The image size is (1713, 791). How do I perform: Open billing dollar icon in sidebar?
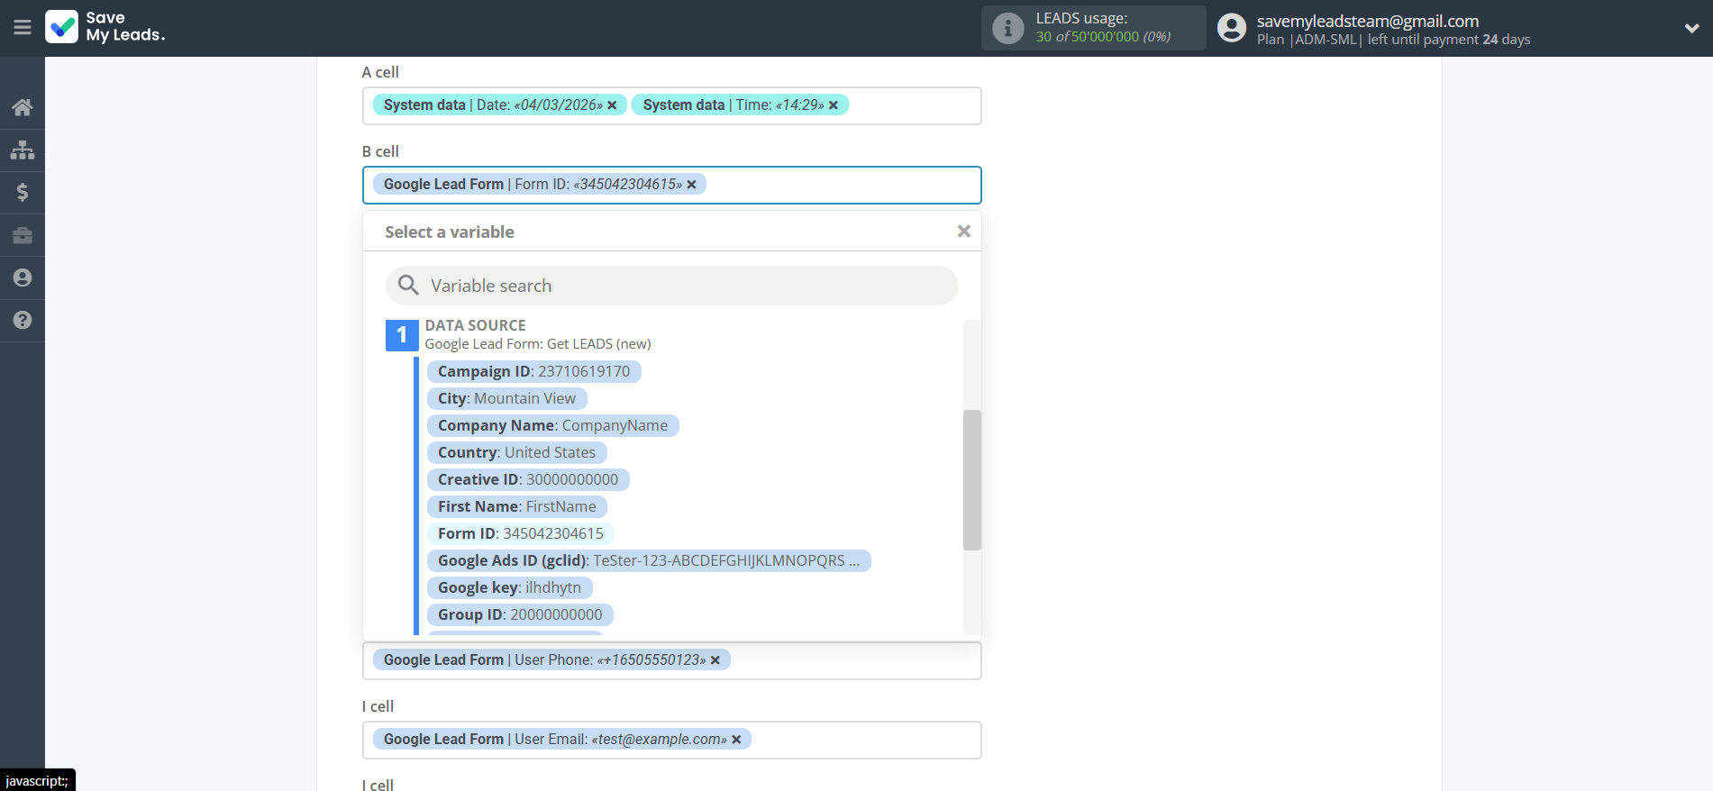coord(23,192)
